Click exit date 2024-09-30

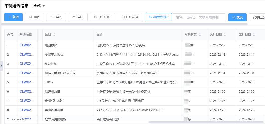[247, 82]
